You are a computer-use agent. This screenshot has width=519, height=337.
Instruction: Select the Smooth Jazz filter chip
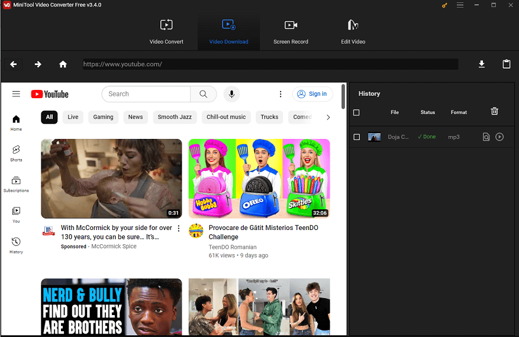175,117
